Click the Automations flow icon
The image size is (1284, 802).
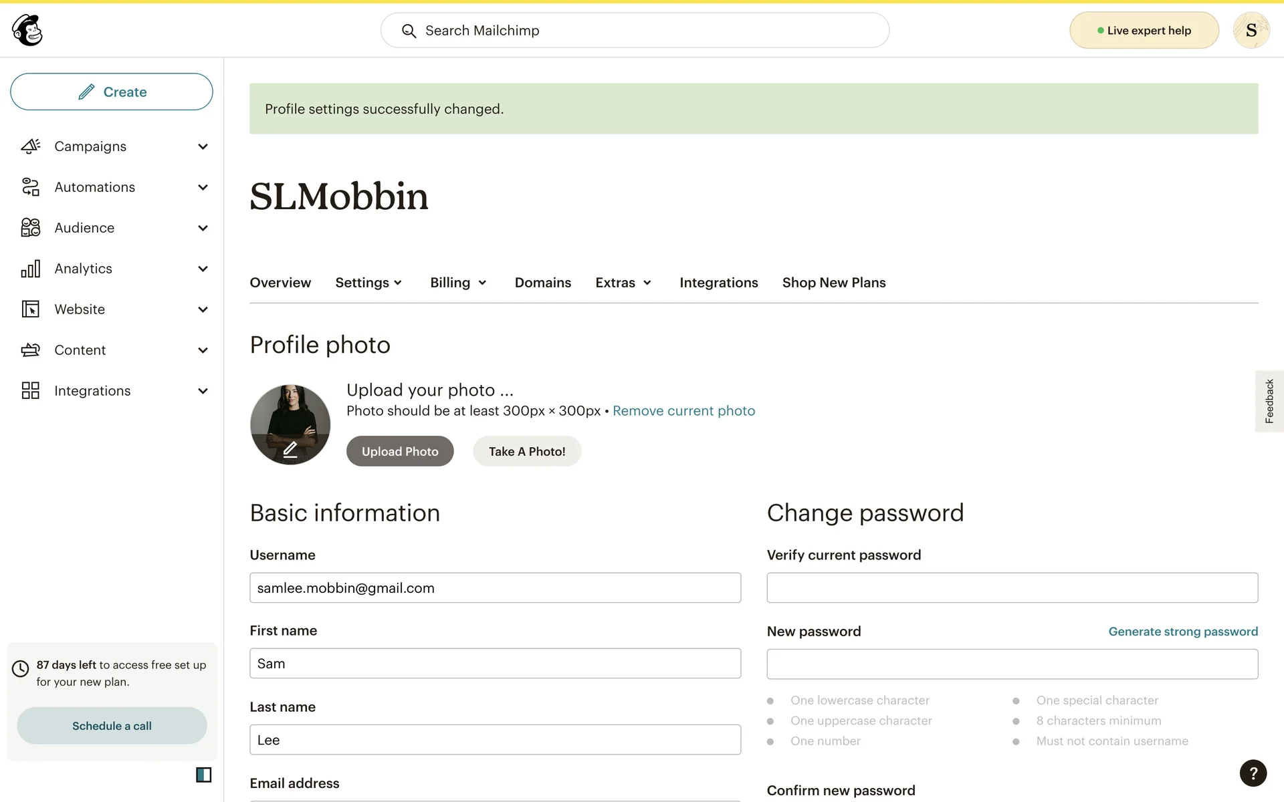pyautogui.click(x=31, y=187)
